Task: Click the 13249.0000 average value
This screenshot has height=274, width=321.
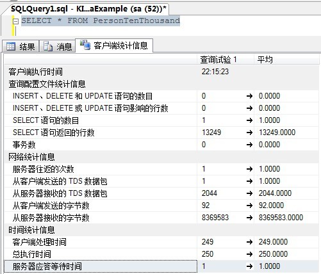Action: point(277,133)
